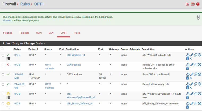This screenshot has height=111, width=202.
Task: Open firewall log icon in header
Action: (x=193, y=4)
